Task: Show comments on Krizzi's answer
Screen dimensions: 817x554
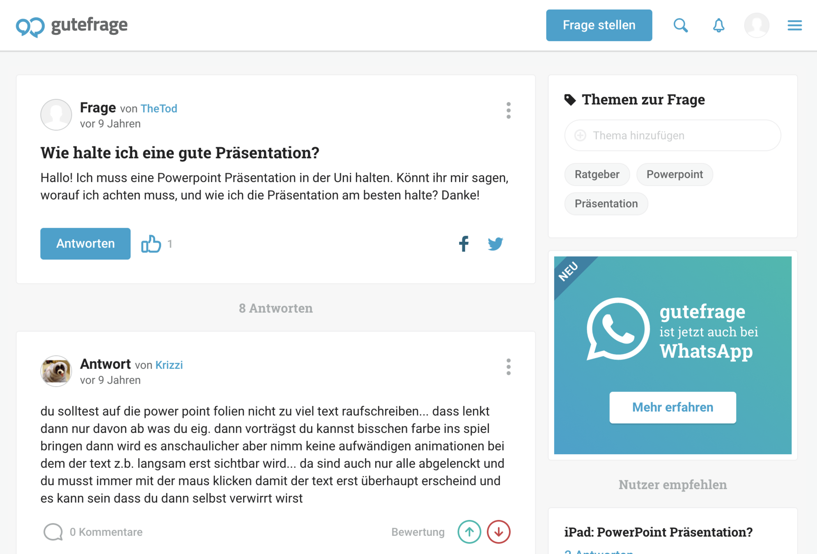Action: (x=93, y=532)
